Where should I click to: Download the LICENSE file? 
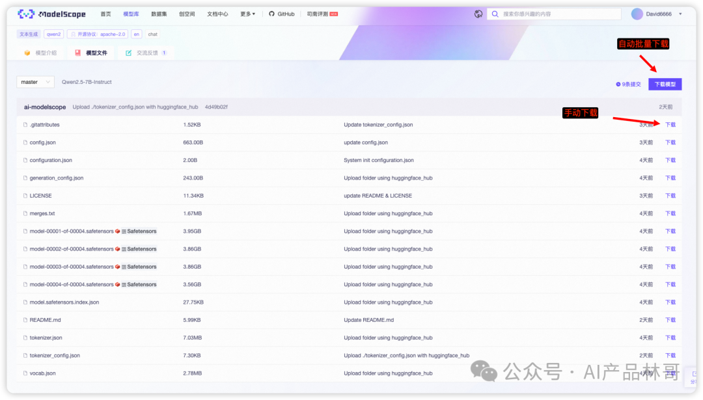tap(670, 196)
